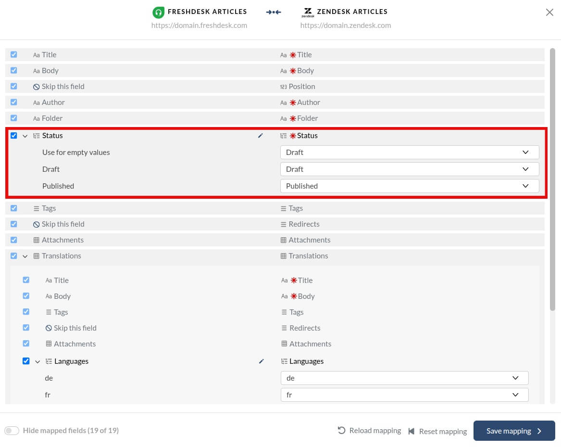561x448 pixels.
Task: Click the table icon beside Zendesk Translations
Action: pyautogui.click(x=283, y=256)
